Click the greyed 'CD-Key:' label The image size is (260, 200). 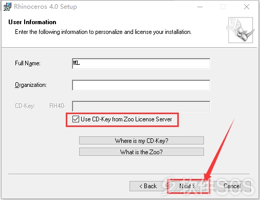(x=25, y=106)
